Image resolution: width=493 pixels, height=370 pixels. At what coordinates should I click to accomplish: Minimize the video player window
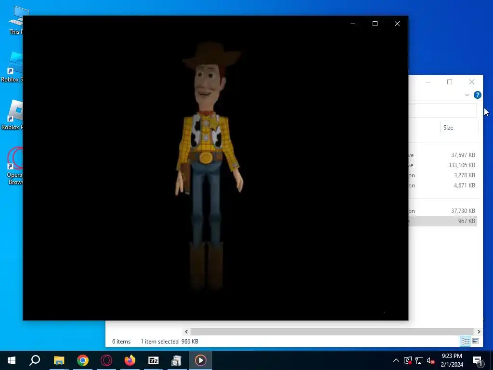[x=353, y=24]
